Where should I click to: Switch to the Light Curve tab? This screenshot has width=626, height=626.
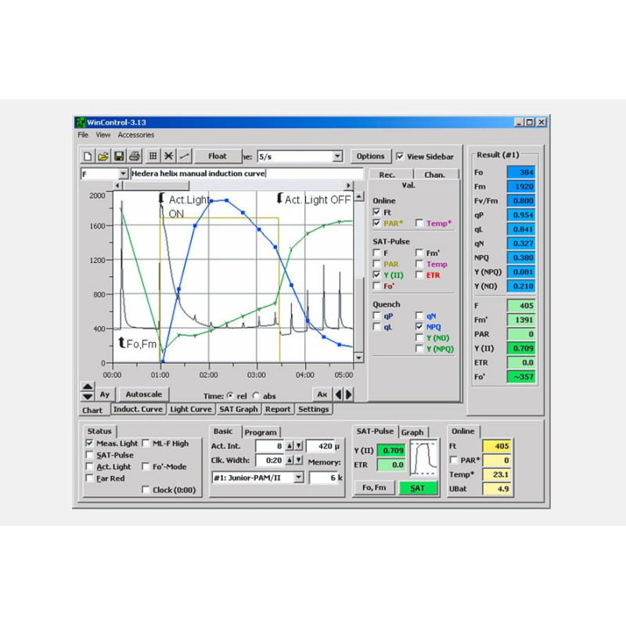(x=190, y=409)
